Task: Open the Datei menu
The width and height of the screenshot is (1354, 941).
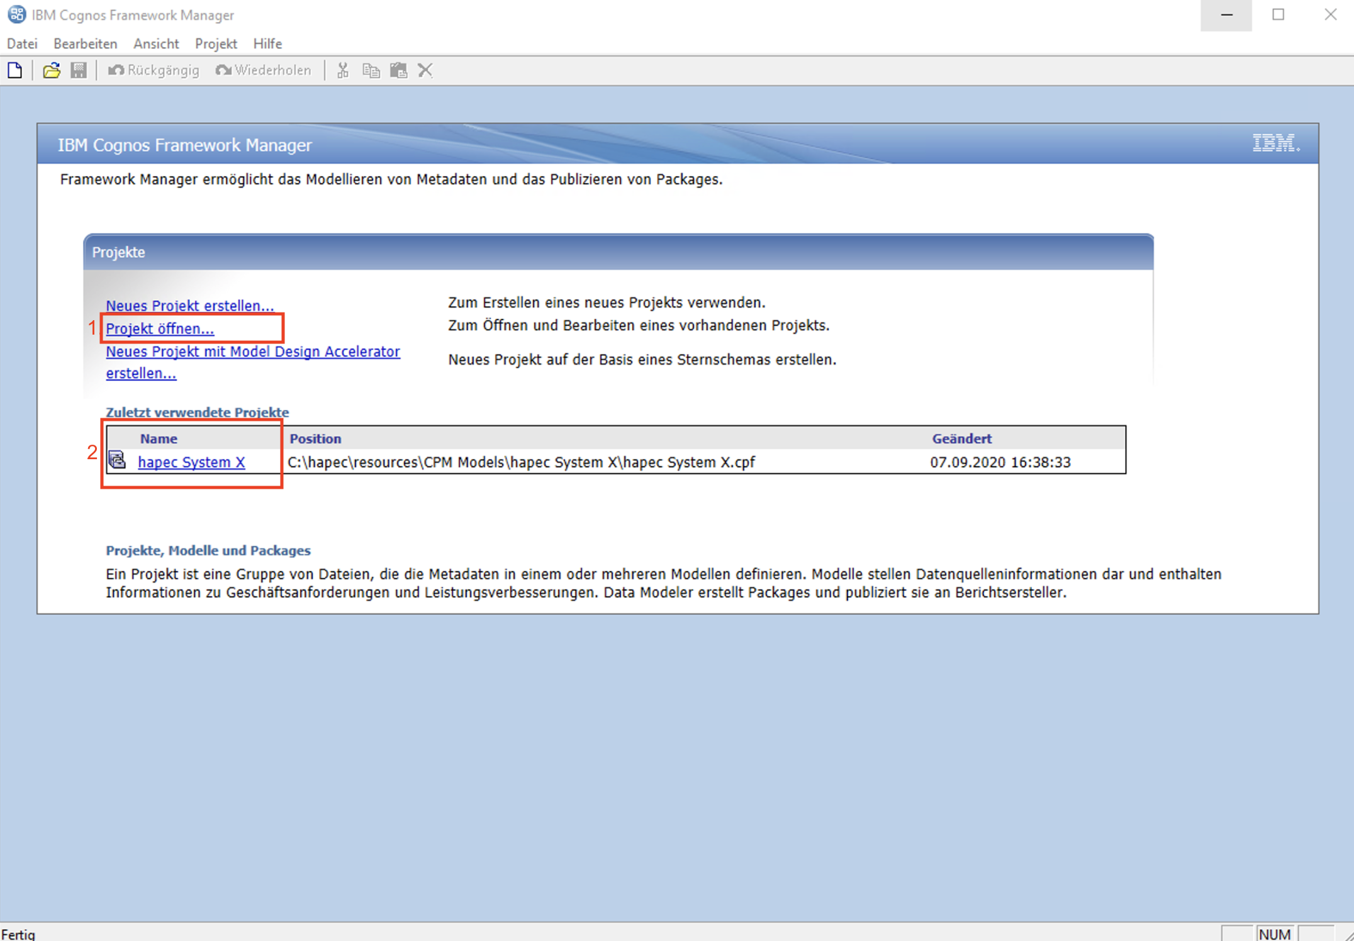Action: 22,43
